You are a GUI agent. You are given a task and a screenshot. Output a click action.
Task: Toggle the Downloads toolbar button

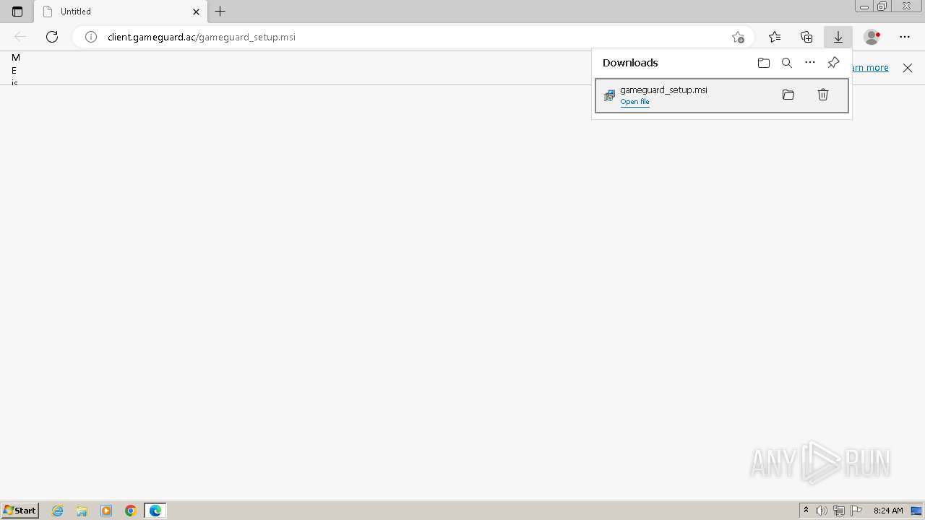[x=838, y=37]
